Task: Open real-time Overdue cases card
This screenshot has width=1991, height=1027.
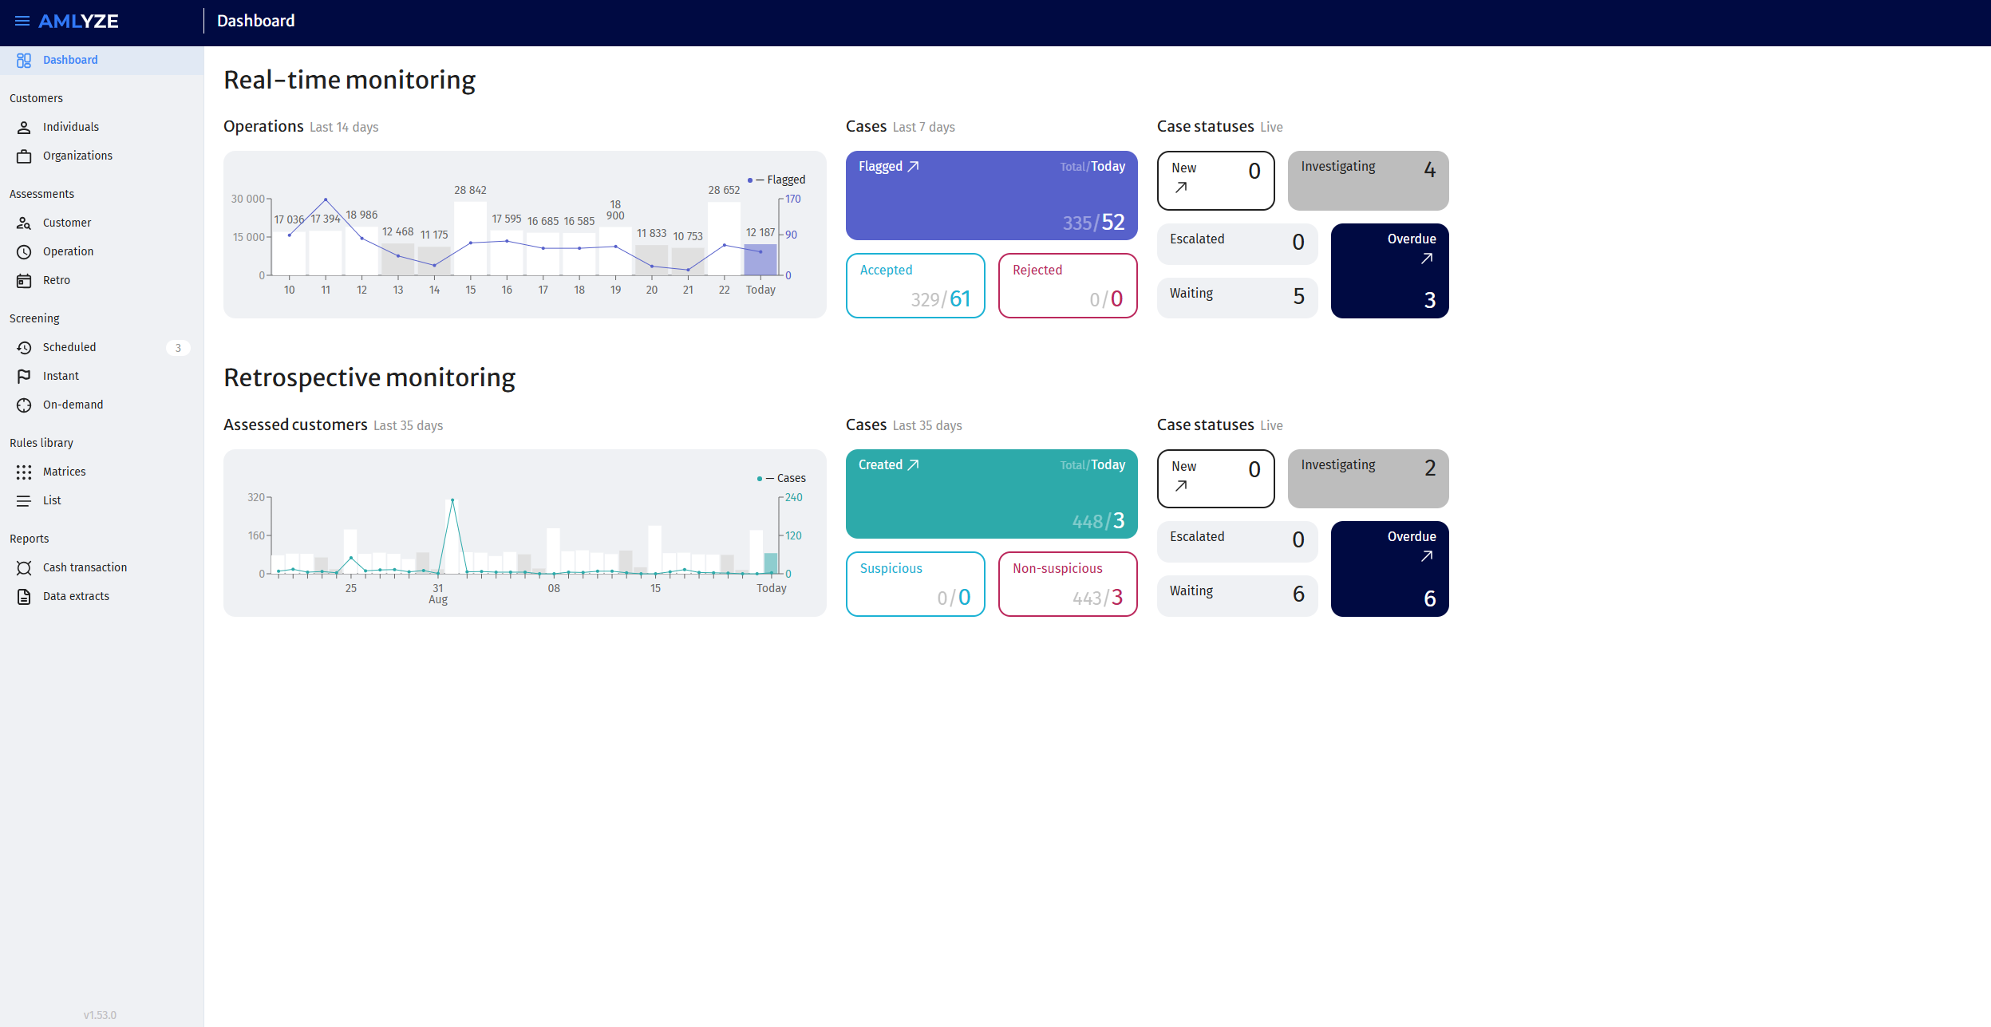Action: pos(1389,271)
